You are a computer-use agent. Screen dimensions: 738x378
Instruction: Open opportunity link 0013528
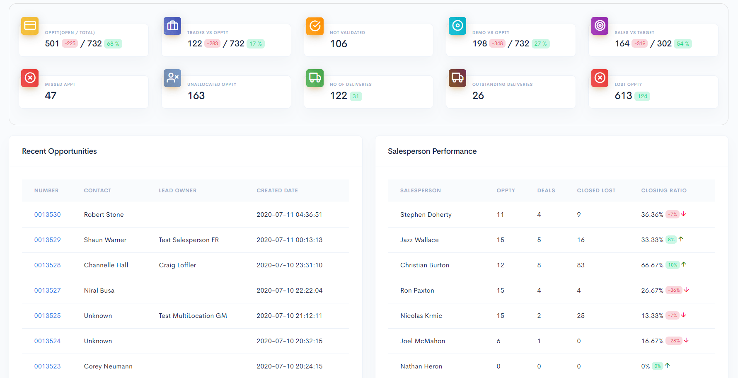[47, 265]
